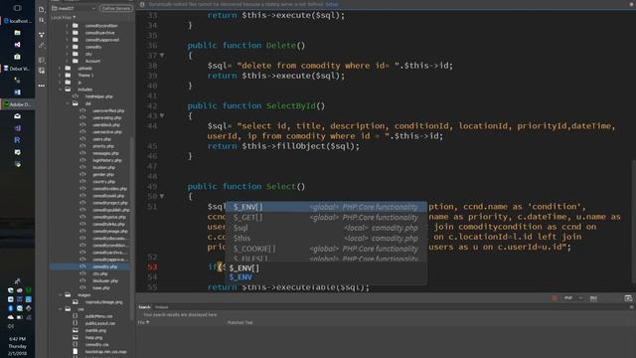Collapse the SelectById fold arrow at line 43

click(x=162, y=115)
